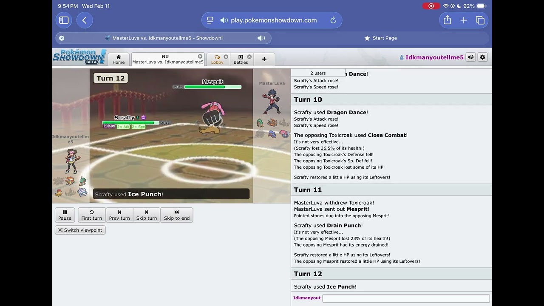The height and width of the screenshot is (306, 544).
Task: Click Idkmanyoutellme5's green Pokemon team icon
Action: tap(82, 181)
